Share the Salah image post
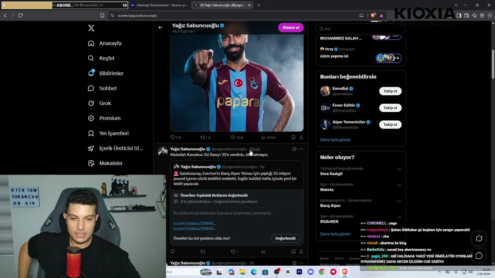 (301, 137)
